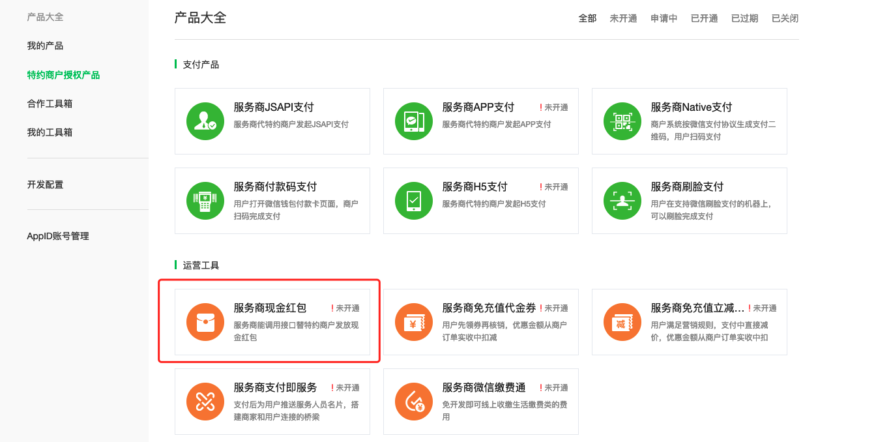Click 未开通 status on 服务商免充值立减 card
The width and height of the screenshot is (891, 442).
763,308
